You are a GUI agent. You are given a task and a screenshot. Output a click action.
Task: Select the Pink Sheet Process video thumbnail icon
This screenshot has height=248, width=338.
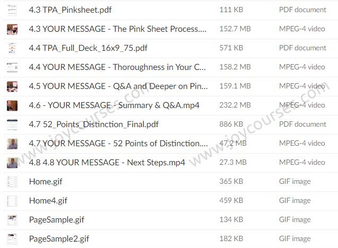coord(12,29)
